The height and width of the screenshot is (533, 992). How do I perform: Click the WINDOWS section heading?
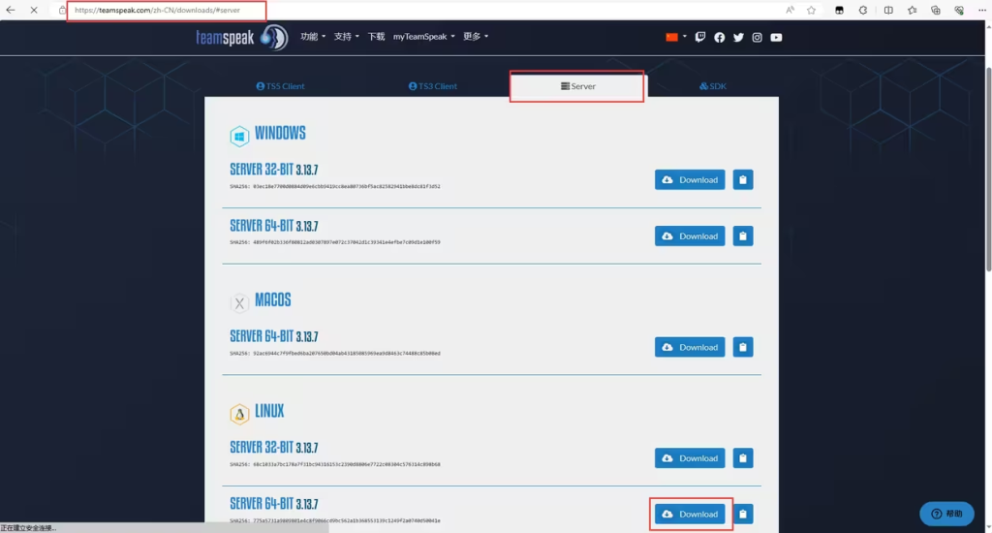[280, 133]
